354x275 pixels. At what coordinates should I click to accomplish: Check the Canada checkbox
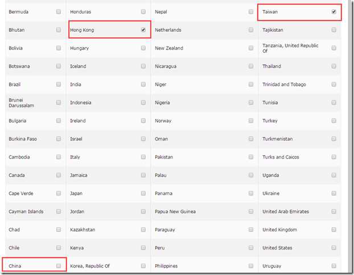(59, 175)
